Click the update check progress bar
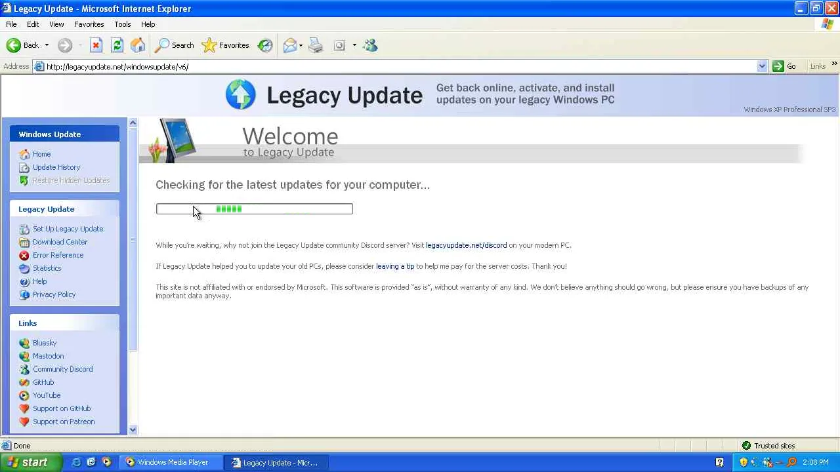840x472 pixels. pos(254,209)
